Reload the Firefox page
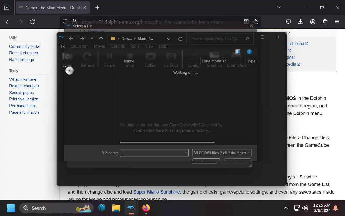 coord(32,22)
